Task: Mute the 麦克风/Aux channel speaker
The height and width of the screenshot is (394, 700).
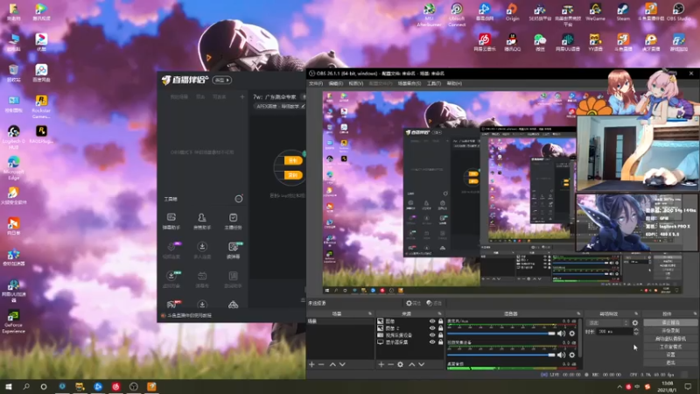Action: [x=561, y=334]
